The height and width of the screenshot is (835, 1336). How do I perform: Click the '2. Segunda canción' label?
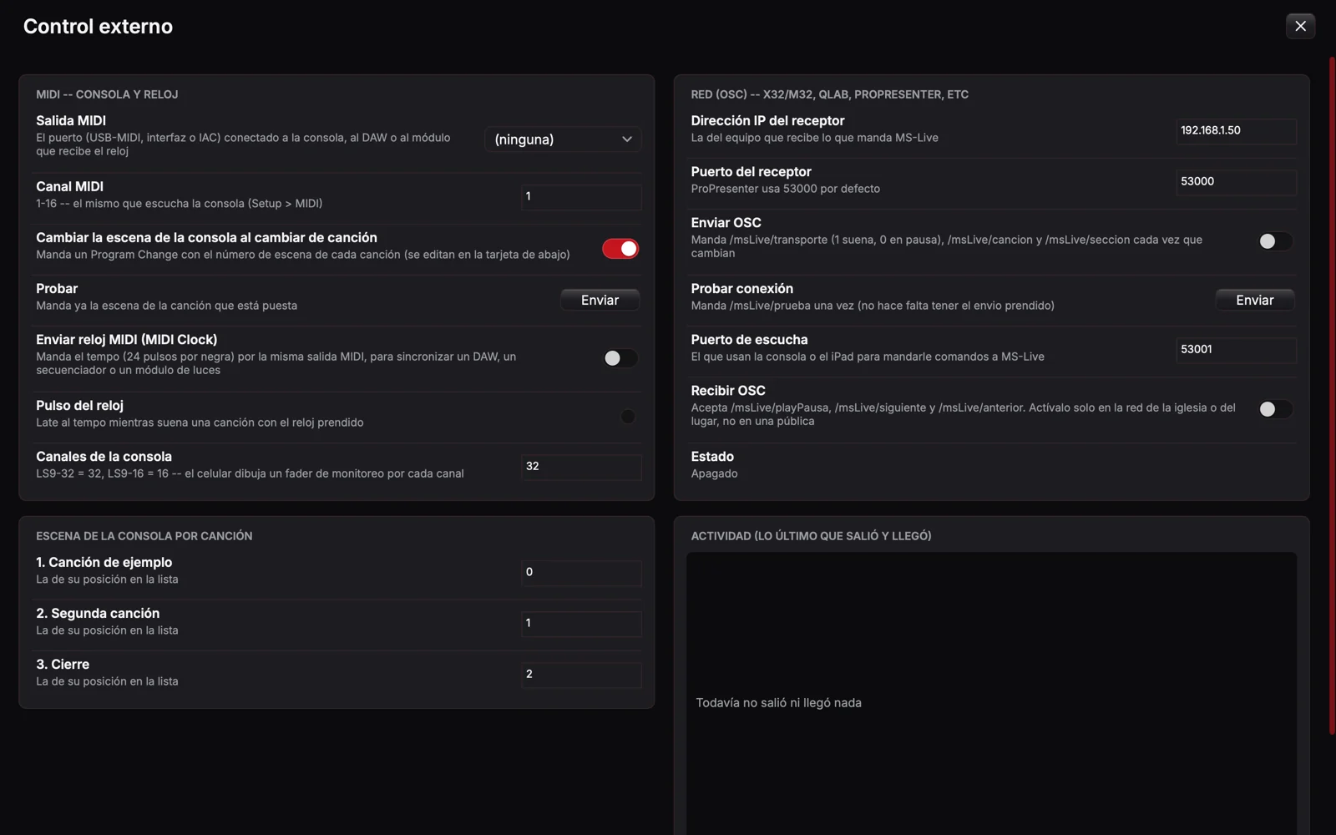tap(98, 614)
